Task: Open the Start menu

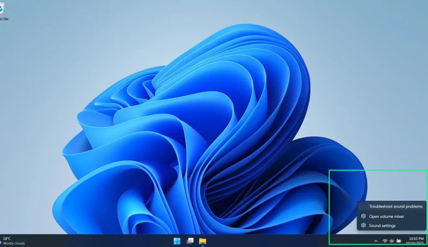Action: tap(177, 241)
